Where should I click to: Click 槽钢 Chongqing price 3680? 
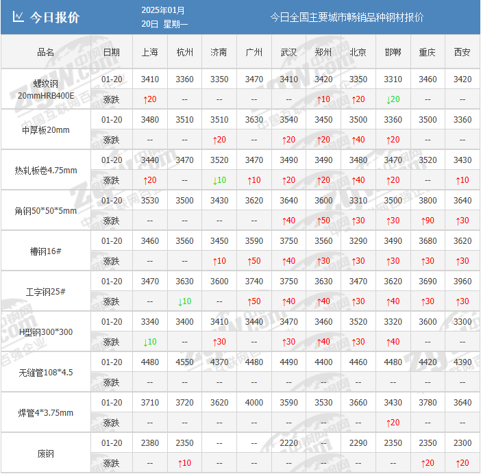click(x=428, y=241)
